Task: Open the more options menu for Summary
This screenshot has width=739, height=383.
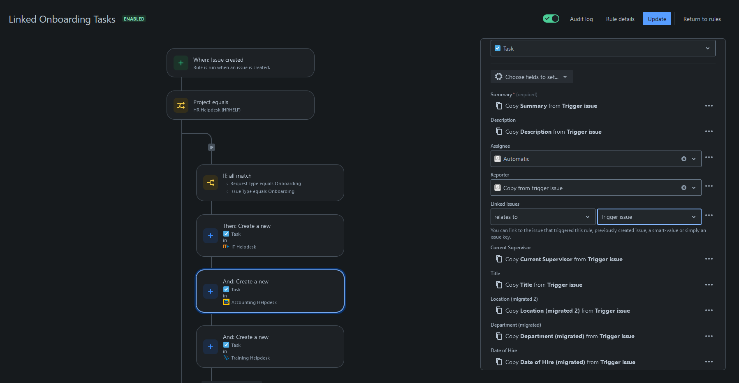Action: pyautogui.click(x=709, y=106)
